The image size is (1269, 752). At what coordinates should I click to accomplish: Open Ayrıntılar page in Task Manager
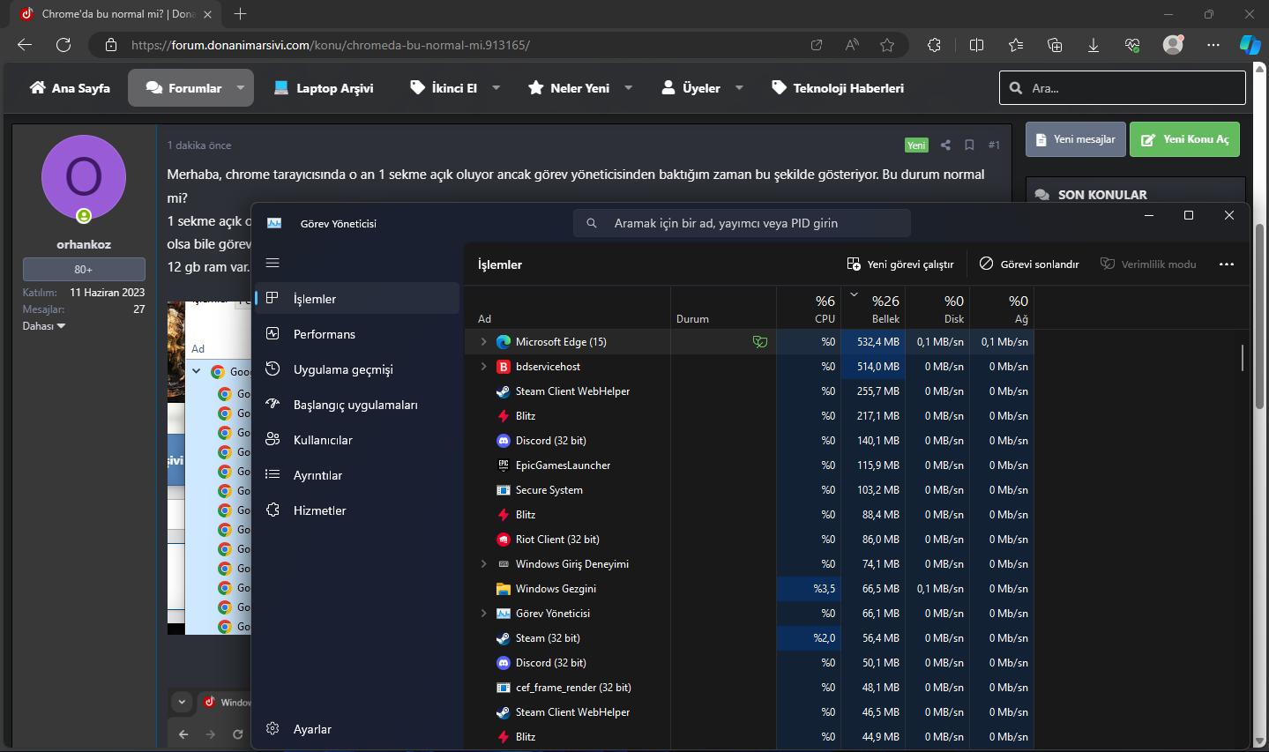[x=357, y=475]
